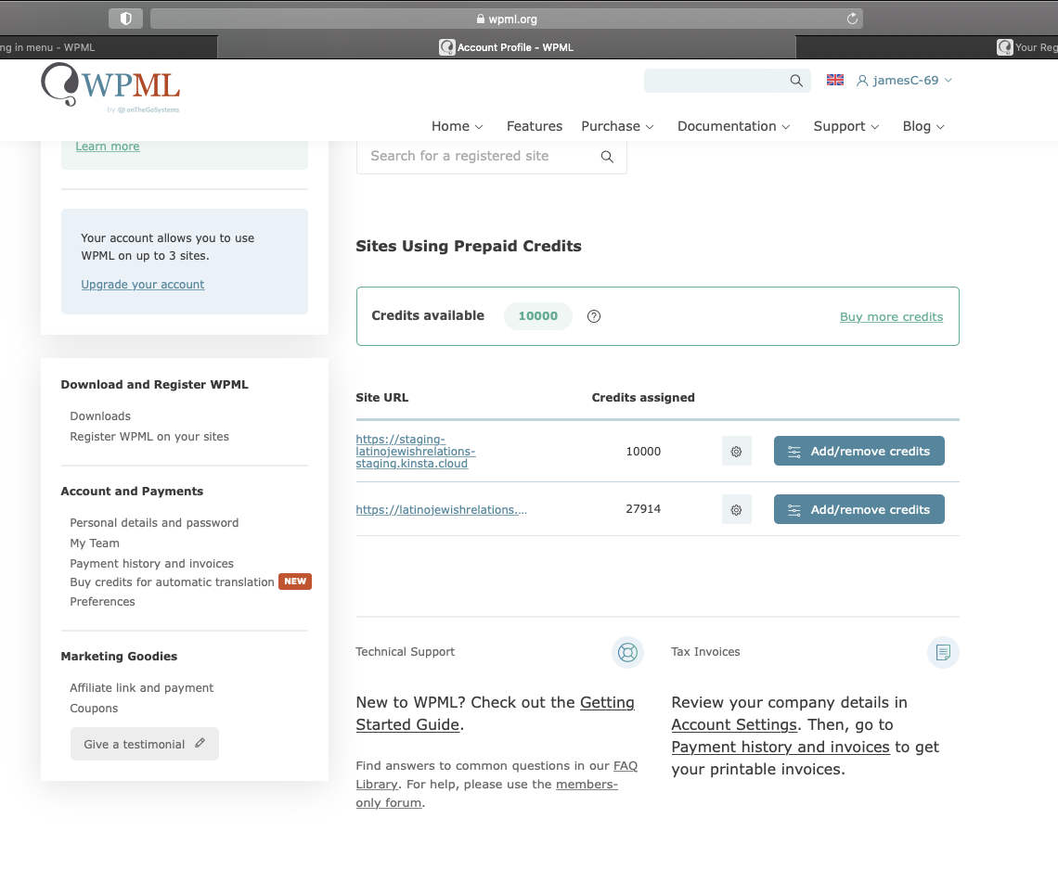Expand the jamesC-69 account dropdown
The width and height of the screenshot is (1058, 895).
tap(905, 81)
